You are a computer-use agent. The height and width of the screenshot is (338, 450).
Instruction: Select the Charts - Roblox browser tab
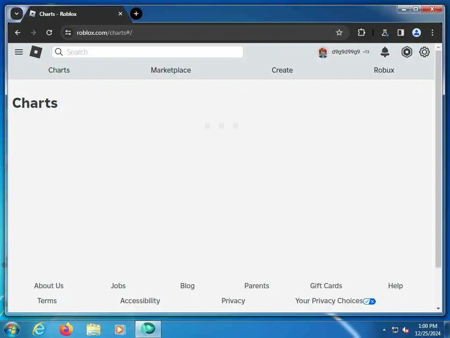pos(76,14)
